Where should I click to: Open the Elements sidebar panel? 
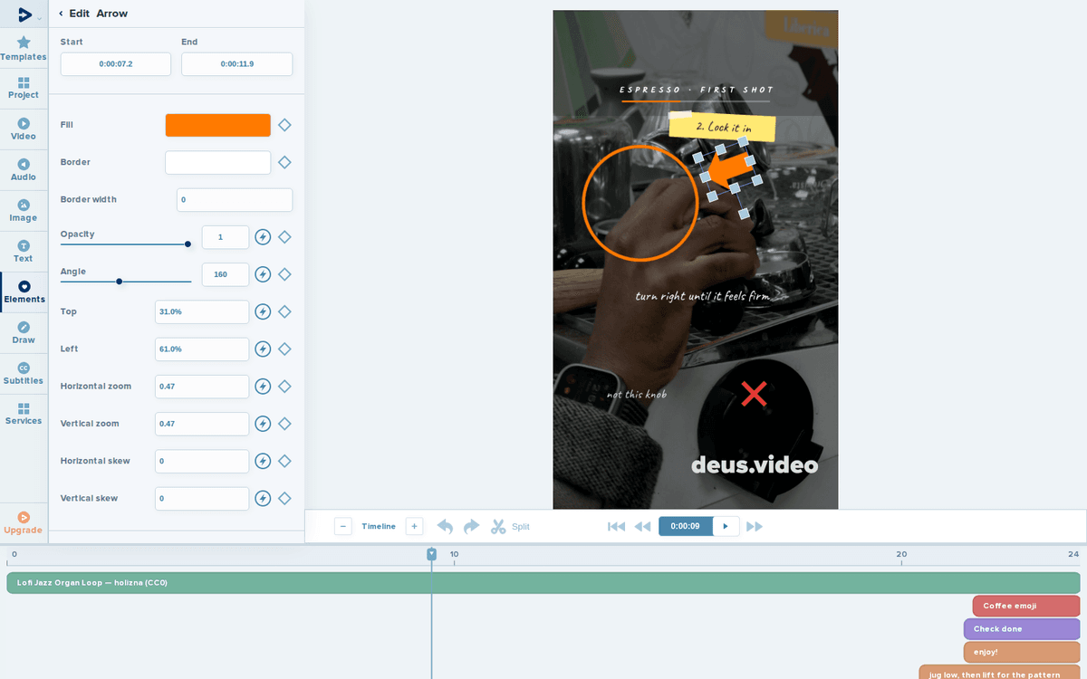(24, 292)
